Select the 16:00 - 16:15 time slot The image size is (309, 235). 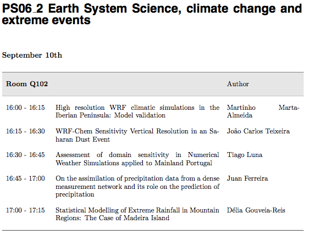tap(25, 108)
